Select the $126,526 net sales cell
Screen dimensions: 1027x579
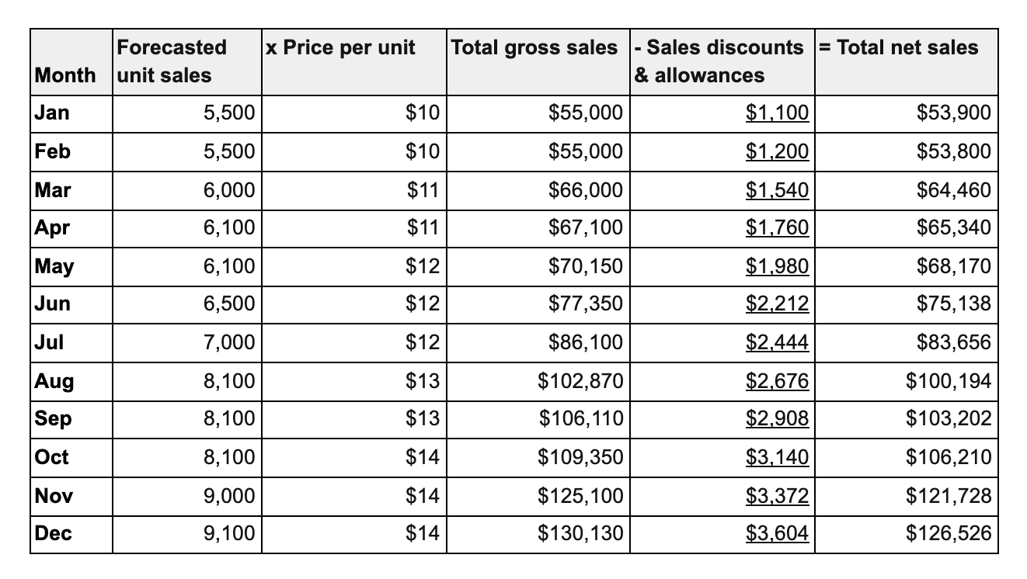pos(948,533)
